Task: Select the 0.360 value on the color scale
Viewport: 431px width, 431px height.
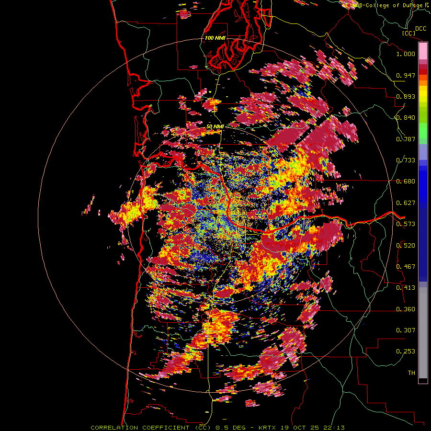Action: [406, 309]
